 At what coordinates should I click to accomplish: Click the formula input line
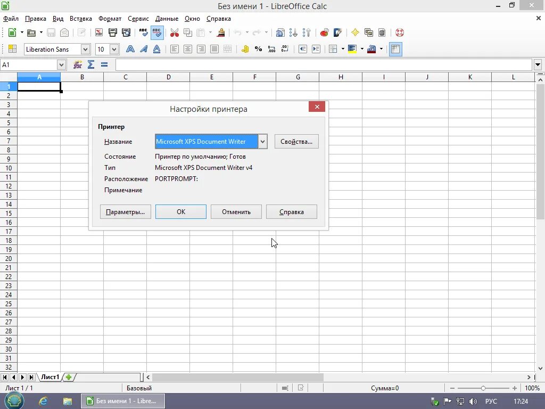[x=324, y=64]
